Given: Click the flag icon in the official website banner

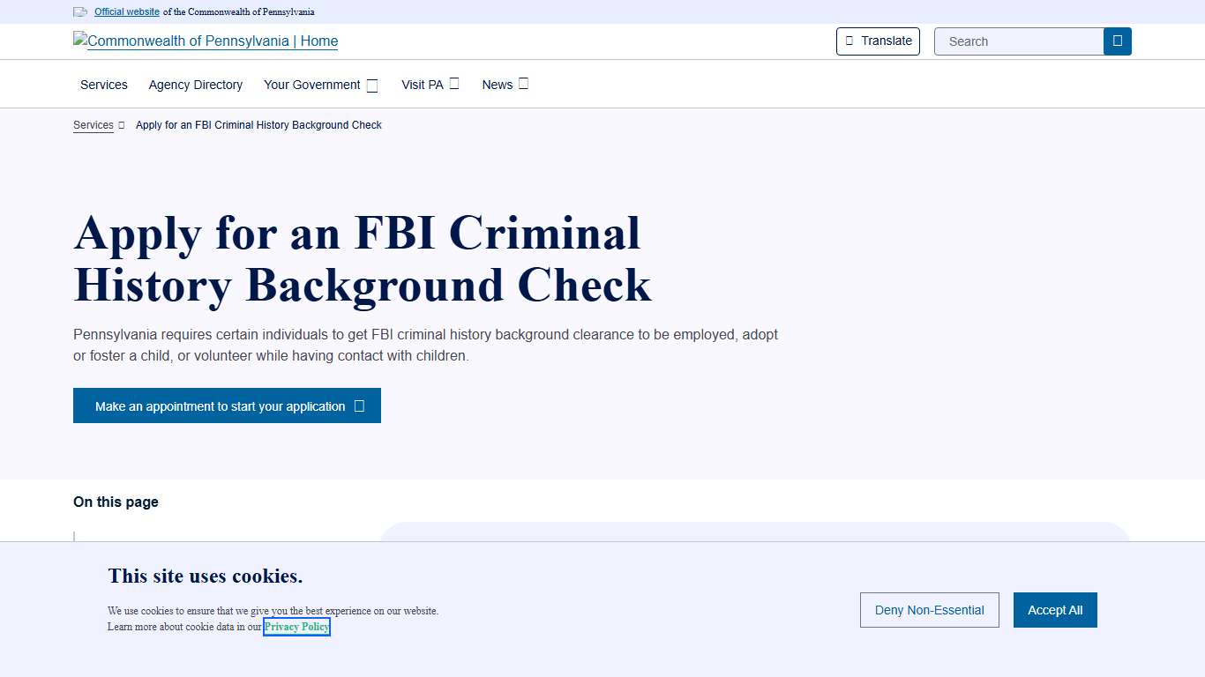Looking at the screenshot, I should point(79,11).
